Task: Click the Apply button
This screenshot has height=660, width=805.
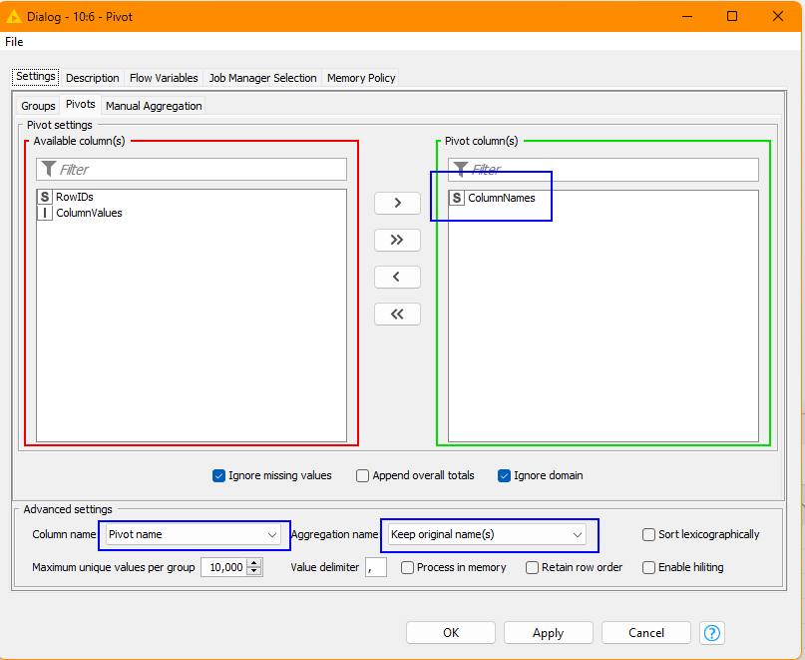Action: click(548, 633)
